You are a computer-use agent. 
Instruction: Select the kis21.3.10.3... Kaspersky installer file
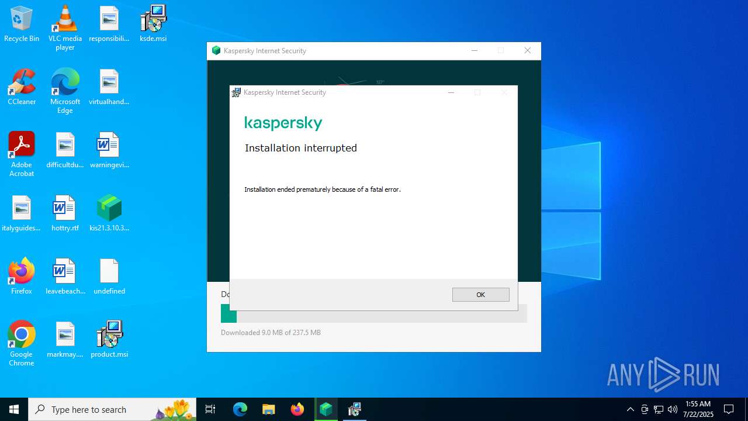click(x=109, y=214)
